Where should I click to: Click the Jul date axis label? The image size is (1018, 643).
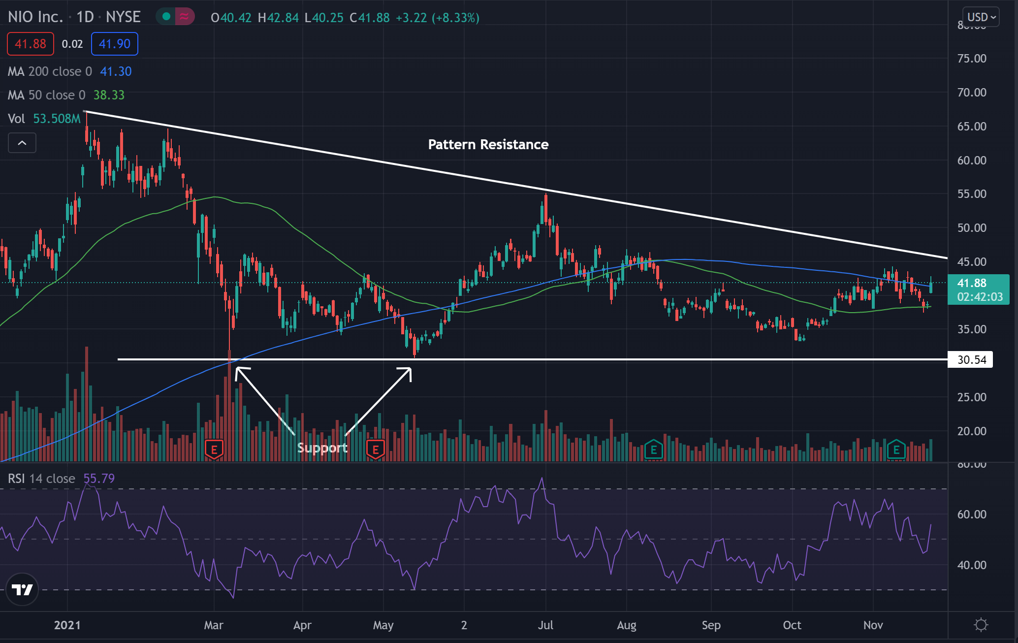545,625
